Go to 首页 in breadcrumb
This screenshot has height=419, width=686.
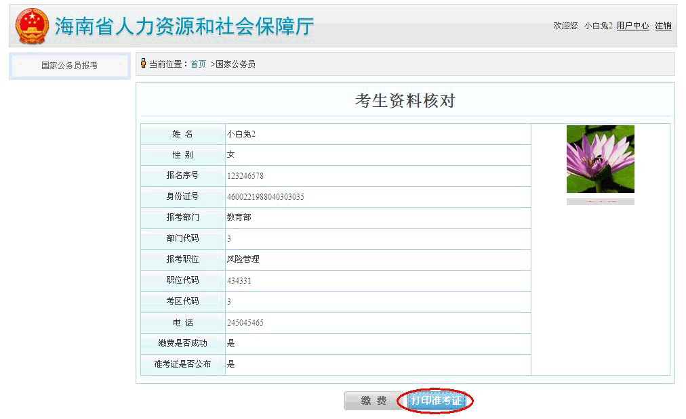click(x=198, y=64)
